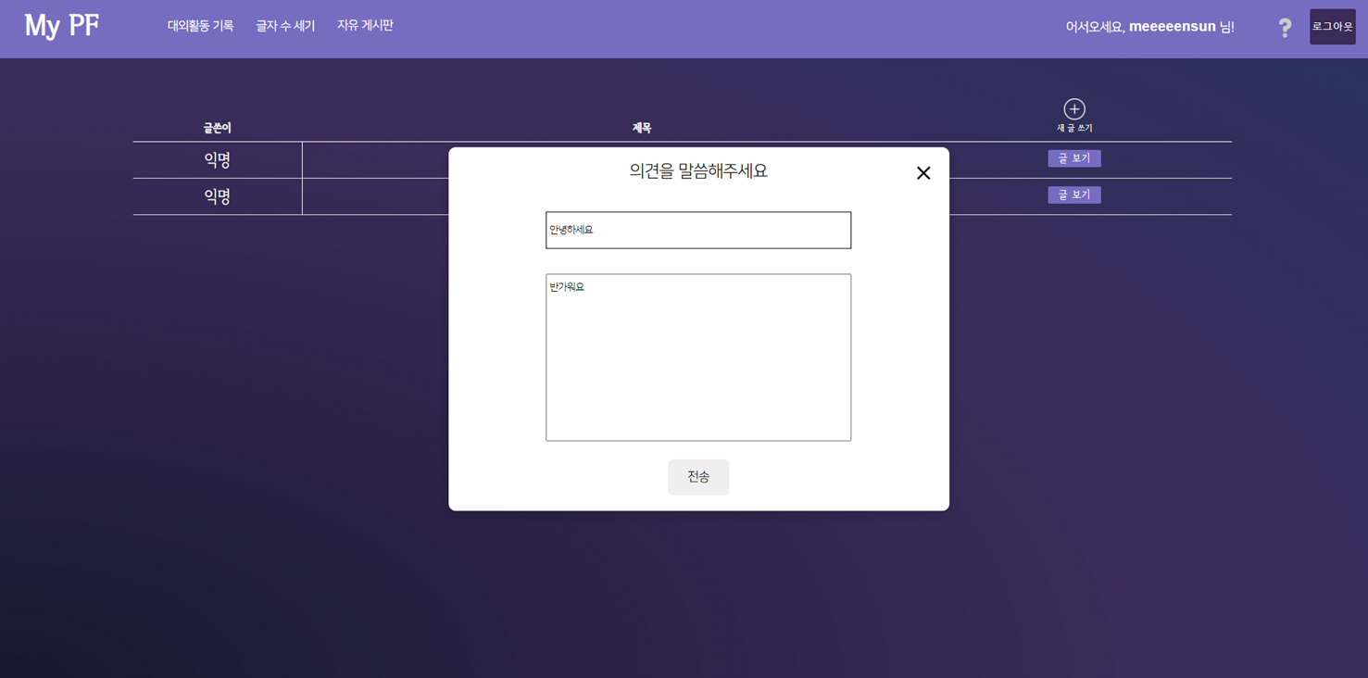
Task: Open the first 글 보기 button
Action: coord(1073,157)
